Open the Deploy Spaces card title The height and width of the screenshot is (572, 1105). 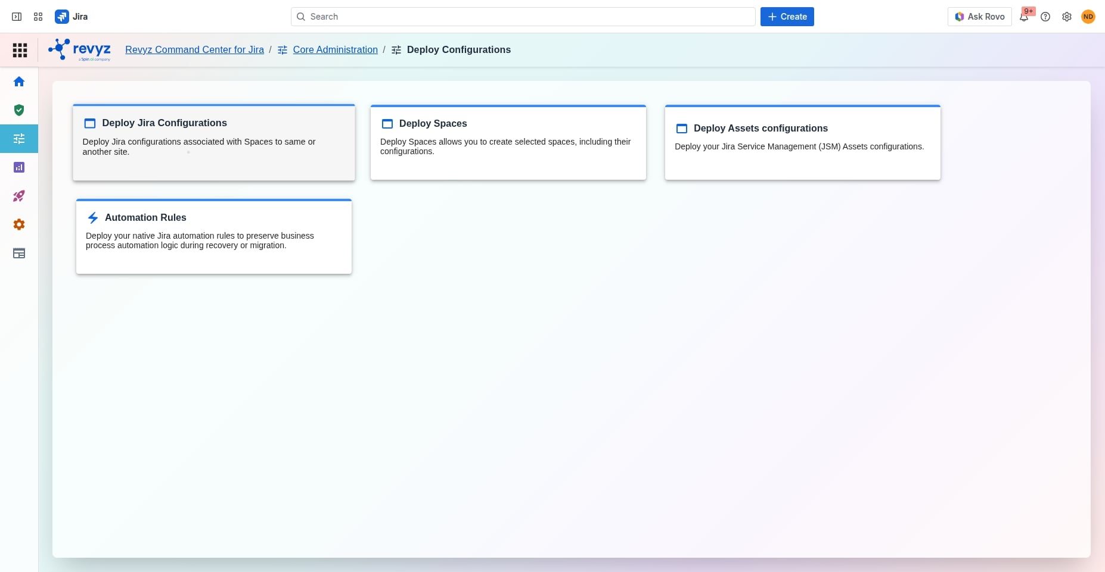click(433, 124)
